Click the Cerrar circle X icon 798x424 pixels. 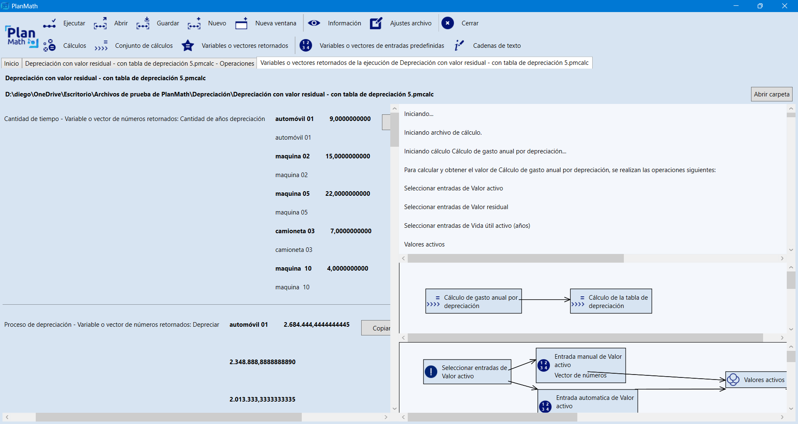point(447,23)
